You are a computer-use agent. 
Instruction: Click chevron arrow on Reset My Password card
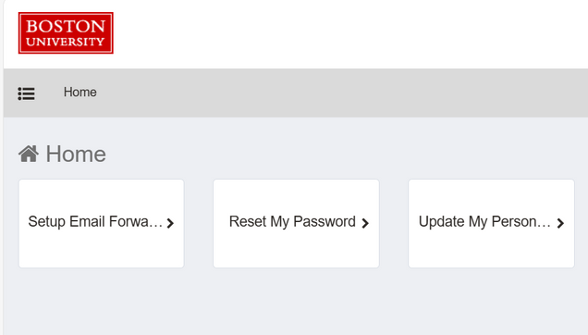(365, 223)
